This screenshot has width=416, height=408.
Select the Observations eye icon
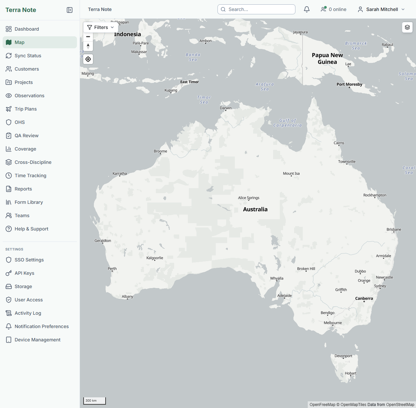(x=9, y=96)
